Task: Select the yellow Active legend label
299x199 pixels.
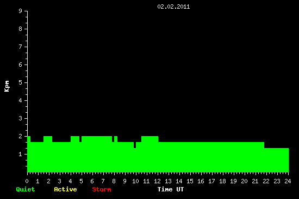Action: click(x=65, y=189)
